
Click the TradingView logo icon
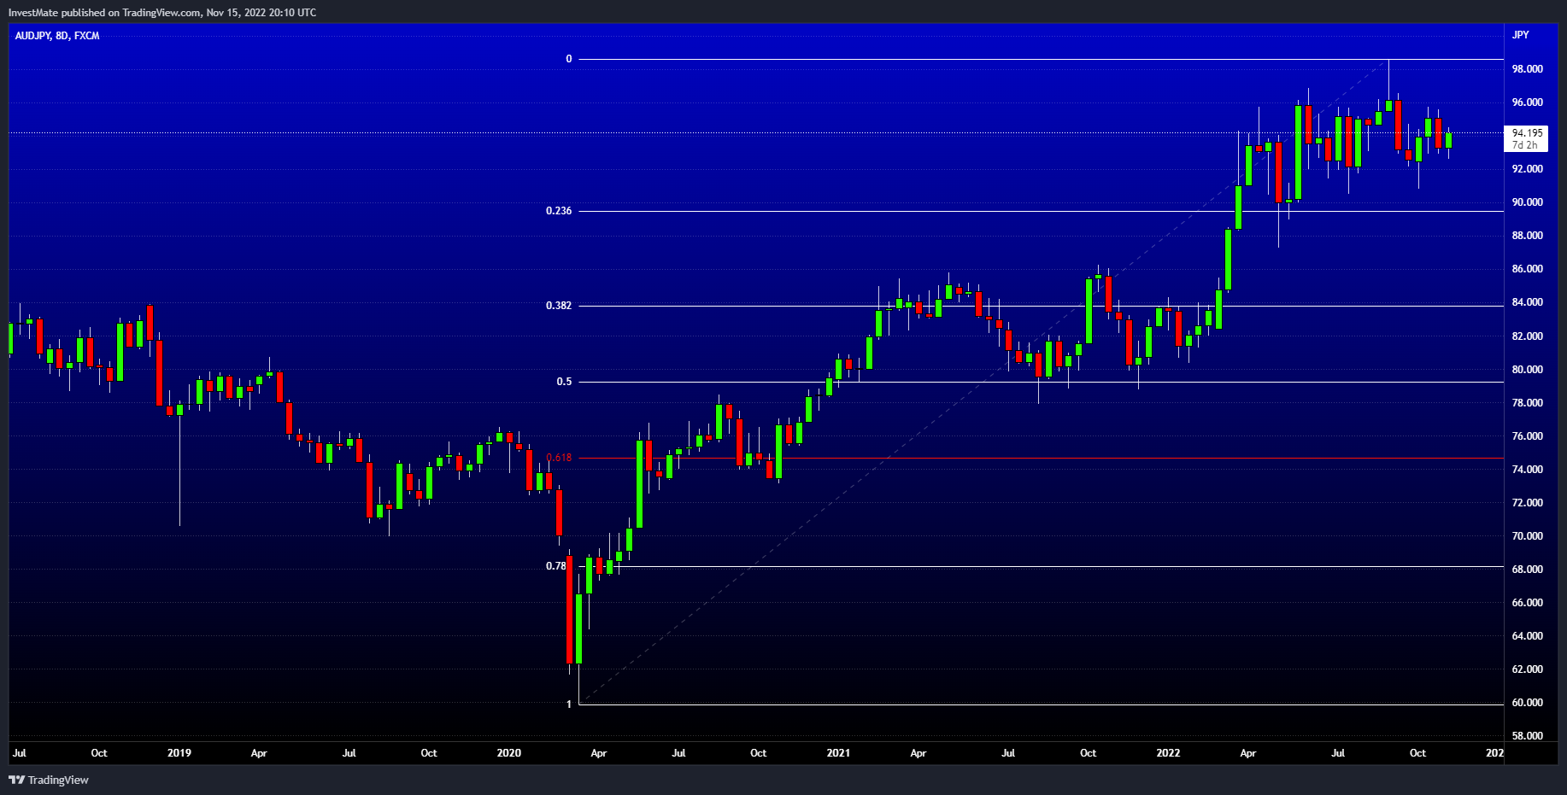[x=16, y=780]
